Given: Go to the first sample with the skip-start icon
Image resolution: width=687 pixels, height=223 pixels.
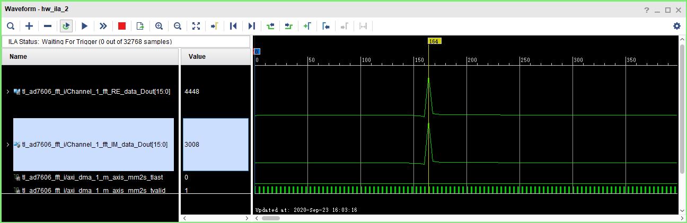Looking at the screenshot, I should (x=233, y=26).
